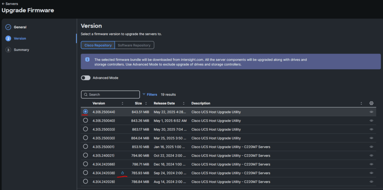Viewport: 383px width, 190px height.
Task: View details eye icon for 4.3(5.240021)
Action: [x=371, y=156]
